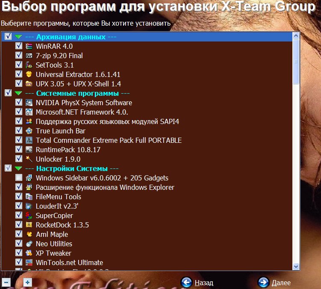Select the RuntimePack 10.8.17 entry

point(68,150)
